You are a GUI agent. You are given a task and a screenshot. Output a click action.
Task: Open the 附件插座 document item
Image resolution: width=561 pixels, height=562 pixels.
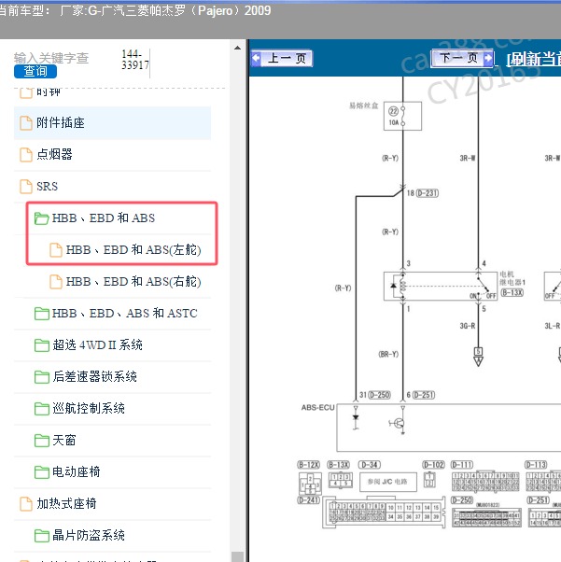click(112, 123)
